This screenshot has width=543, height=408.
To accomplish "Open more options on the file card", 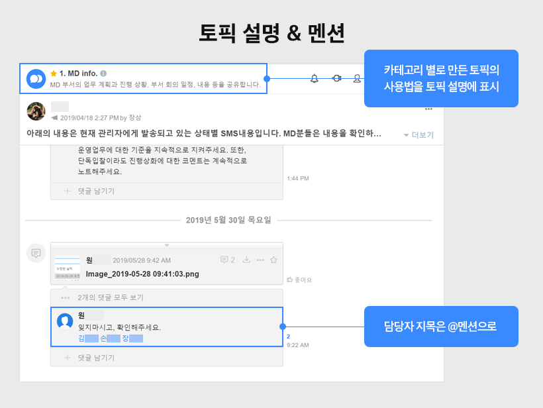I will 260,260.
